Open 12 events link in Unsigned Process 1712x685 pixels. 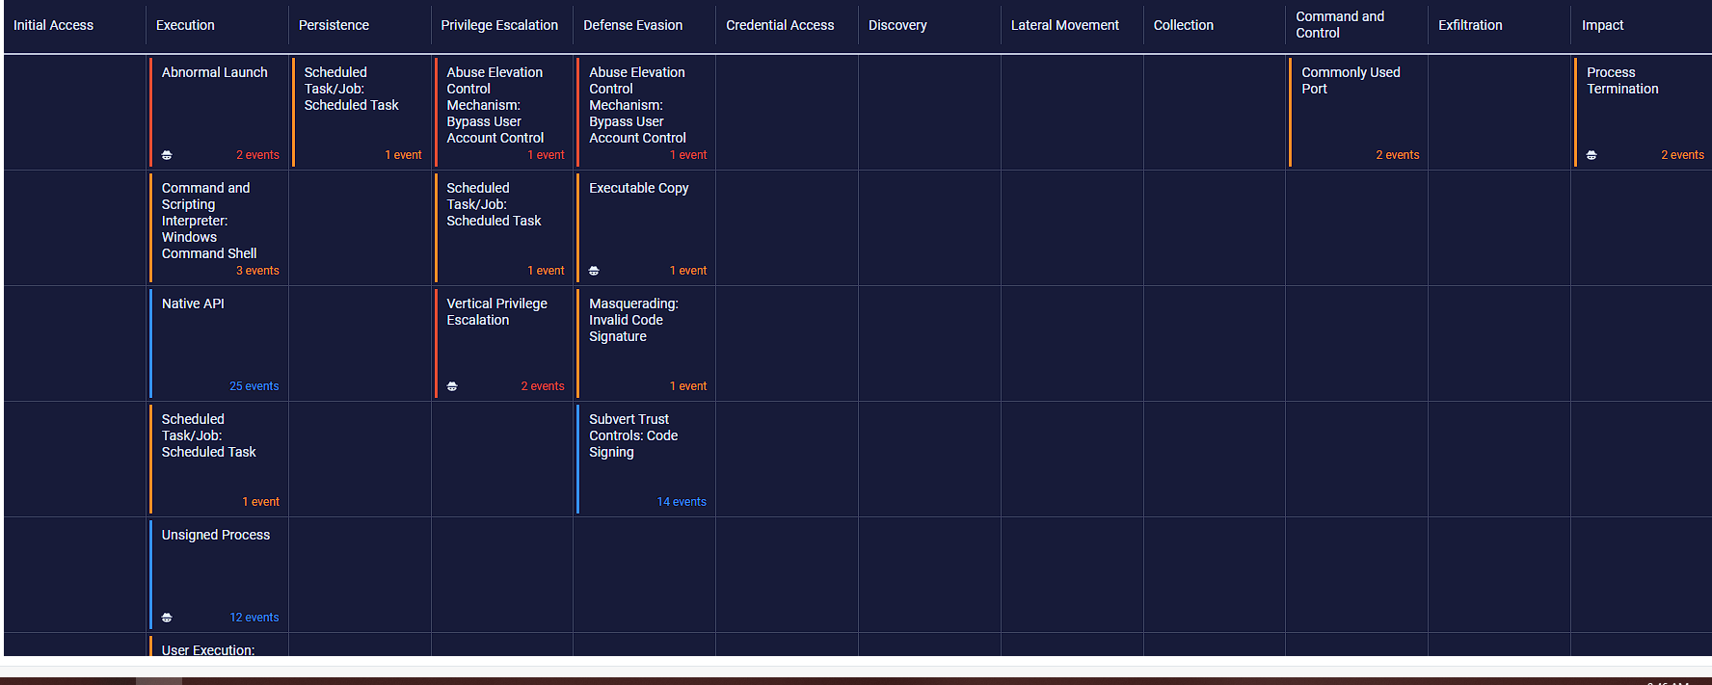coord(254,618)
